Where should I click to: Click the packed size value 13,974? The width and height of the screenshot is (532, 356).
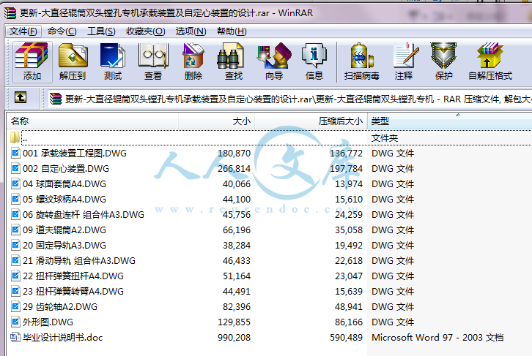[x=349, y=184]
